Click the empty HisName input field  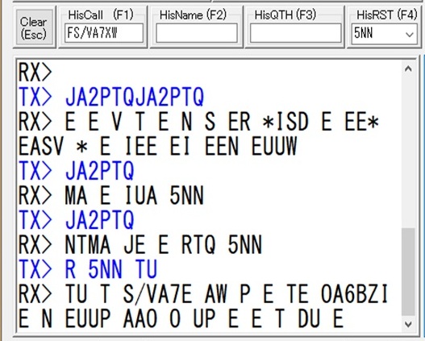(x=197, y=33)
